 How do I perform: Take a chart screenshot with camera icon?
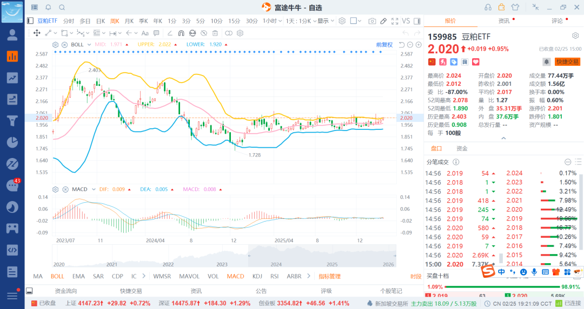(371, 21)
